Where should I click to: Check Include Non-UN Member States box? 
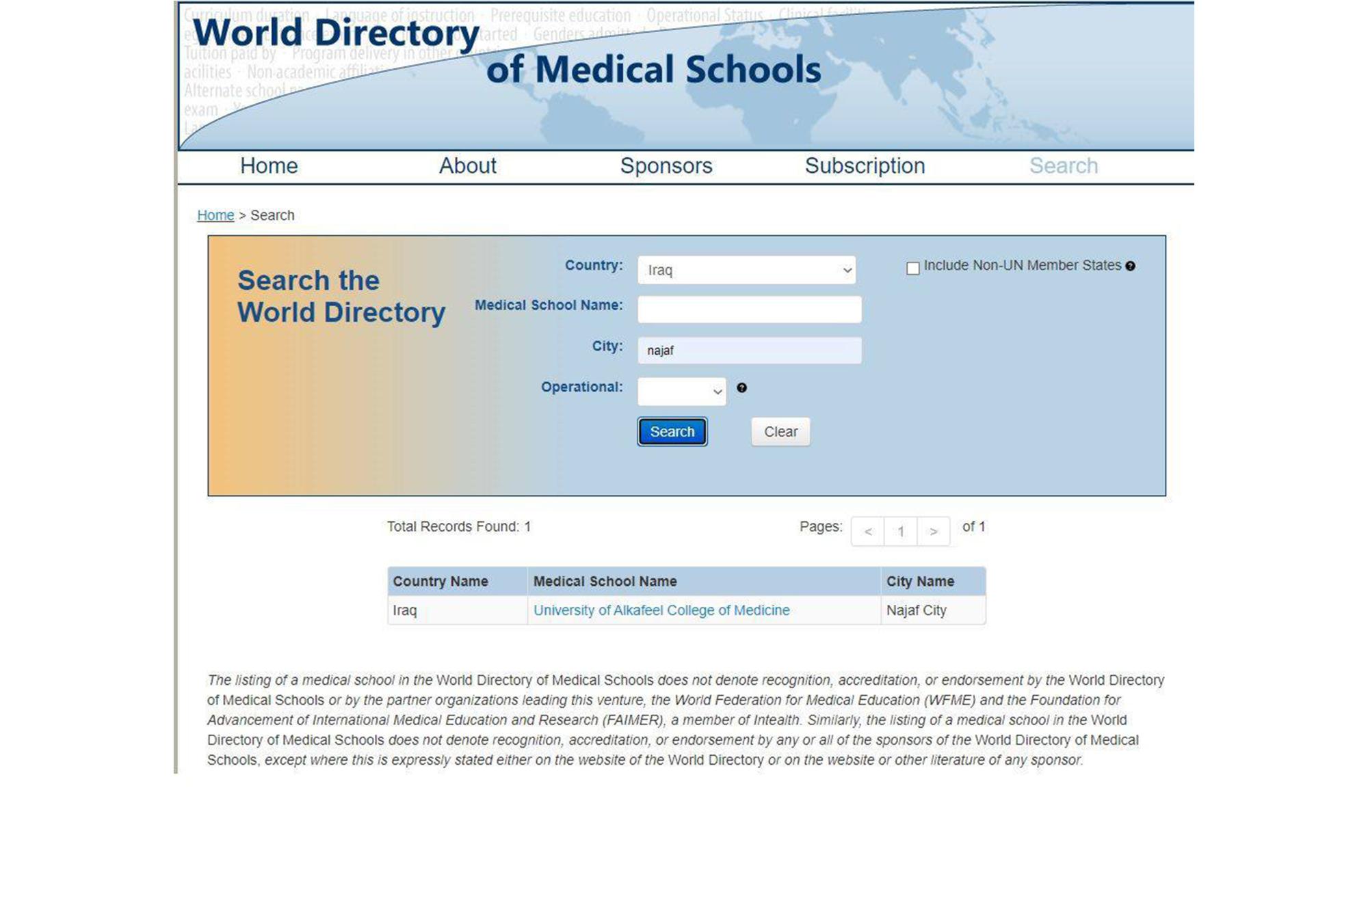tap(912, 269)
